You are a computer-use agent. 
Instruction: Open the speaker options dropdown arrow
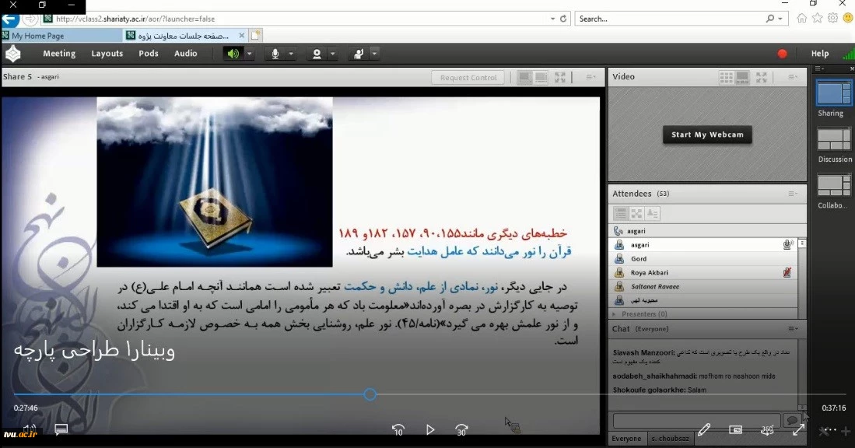click(250, 54)
